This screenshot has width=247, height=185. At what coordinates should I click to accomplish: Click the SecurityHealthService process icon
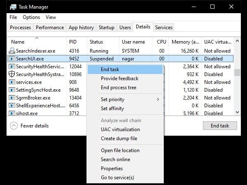coord(12,66)
